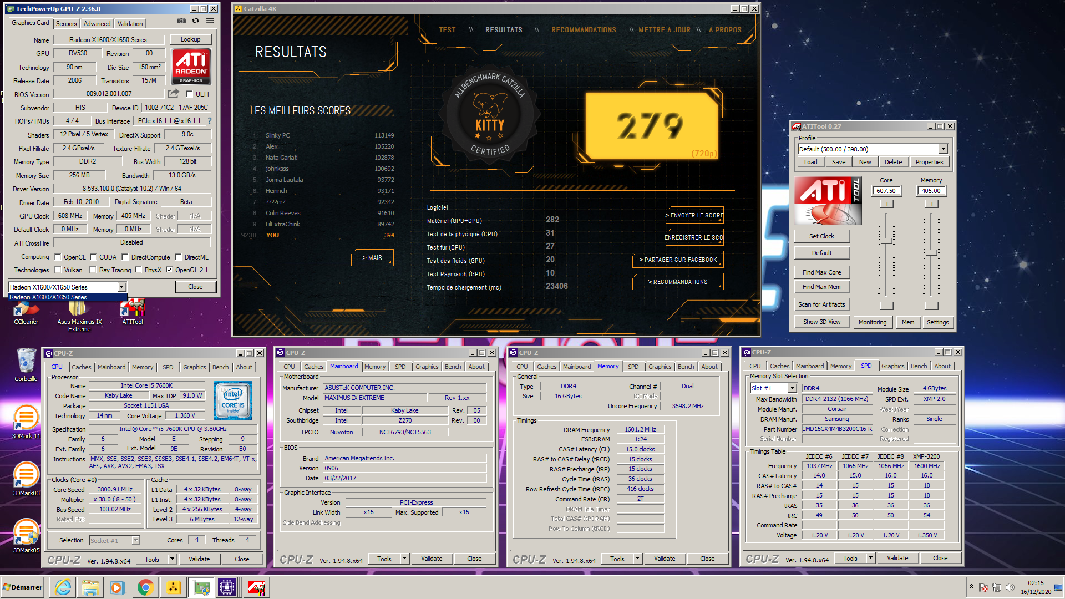Click ENVOYER LE SCORE button
1065x599 pixels.
[694, 215]
